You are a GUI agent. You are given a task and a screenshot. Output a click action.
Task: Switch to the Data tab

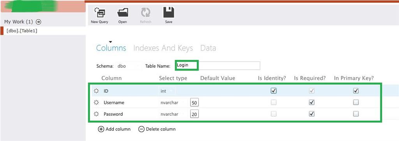(x=208, y=48)
